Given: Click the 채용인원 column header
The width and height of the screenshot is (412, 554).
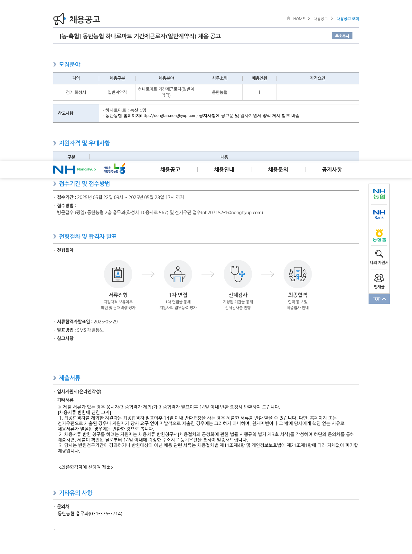Looking at the screenshot, I should (x=259, y=78).
